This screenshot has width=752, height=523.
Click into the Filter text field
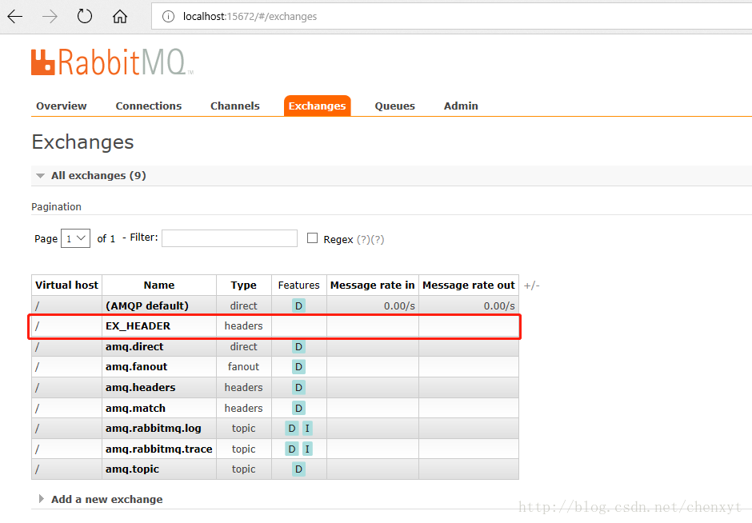[x=230, y=238]
